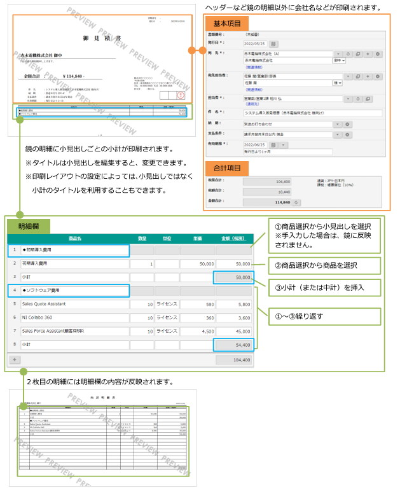
Task: Click the 金額（税別） column header
Action: pyautogui.click(x=233, y=239)
